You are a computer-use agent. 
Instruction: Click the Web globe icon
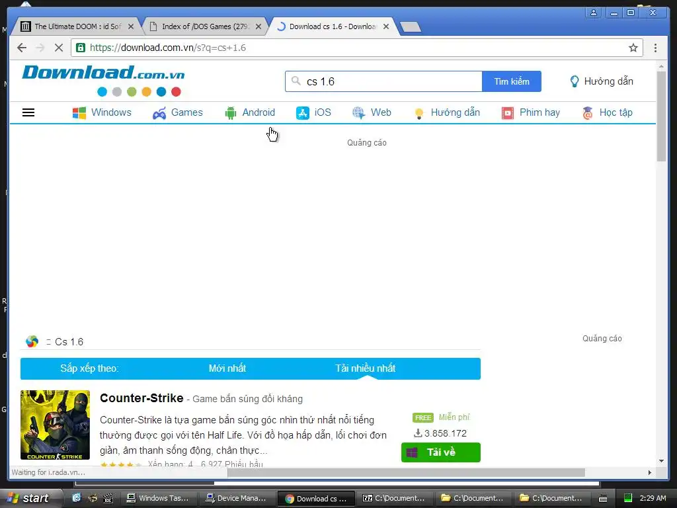coord(358,112)
